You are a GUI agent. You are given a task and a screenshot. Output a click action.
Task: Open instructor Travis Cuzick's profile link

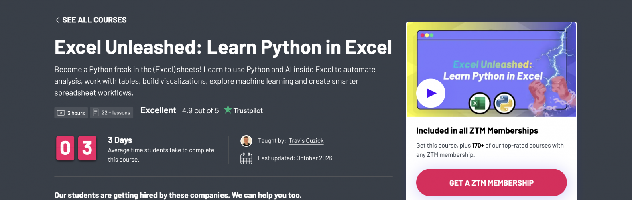tap(306, 141)
